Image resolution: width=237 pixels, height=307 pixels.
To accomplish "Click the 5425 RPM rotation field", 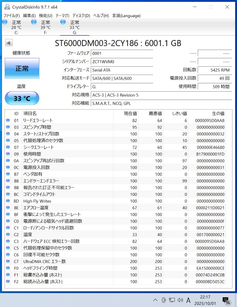I will point(215,70).
